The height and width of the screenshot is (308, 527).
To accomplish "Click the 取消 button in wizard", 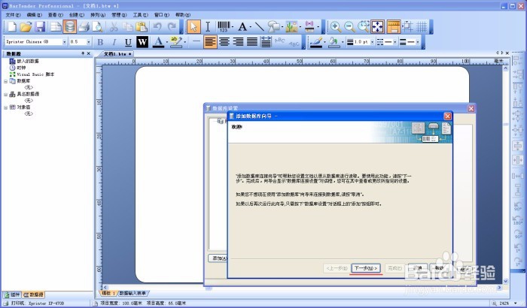I will coord(417,268).
